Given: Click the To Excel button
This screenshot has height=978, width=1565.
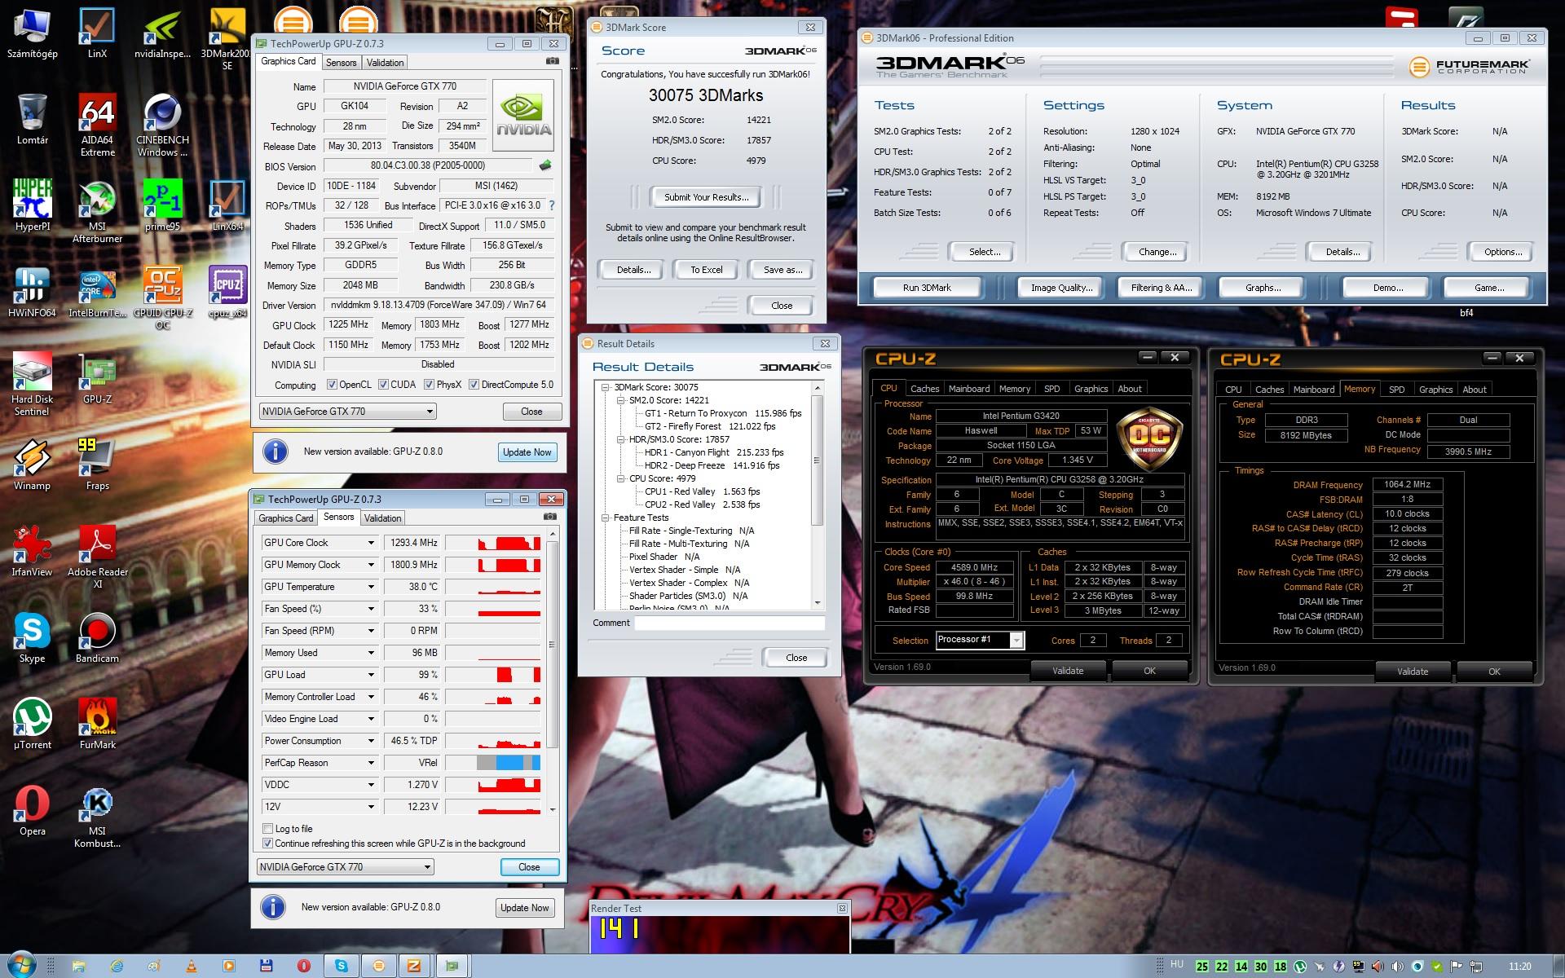Looking at the screenshot, I should (706, 270).
